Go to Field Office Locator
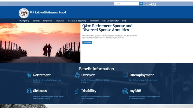193x108 pixels. pyautogui.click(x=111, y=21)
